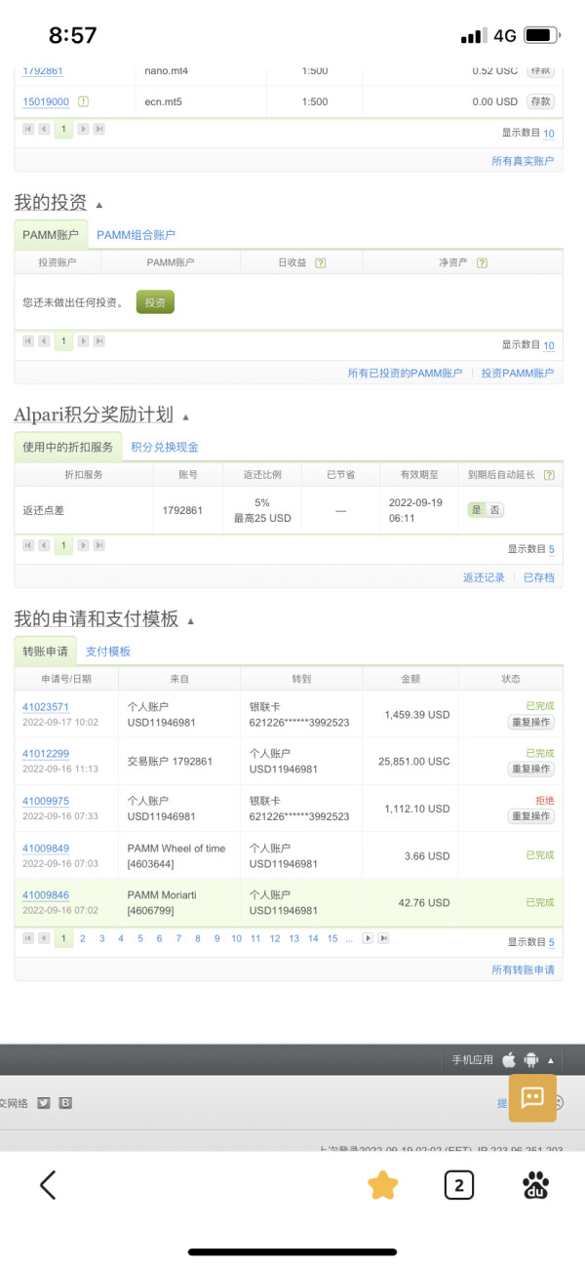
Task: Open transfer request 41023571
Action: click(x=46, y=707)
